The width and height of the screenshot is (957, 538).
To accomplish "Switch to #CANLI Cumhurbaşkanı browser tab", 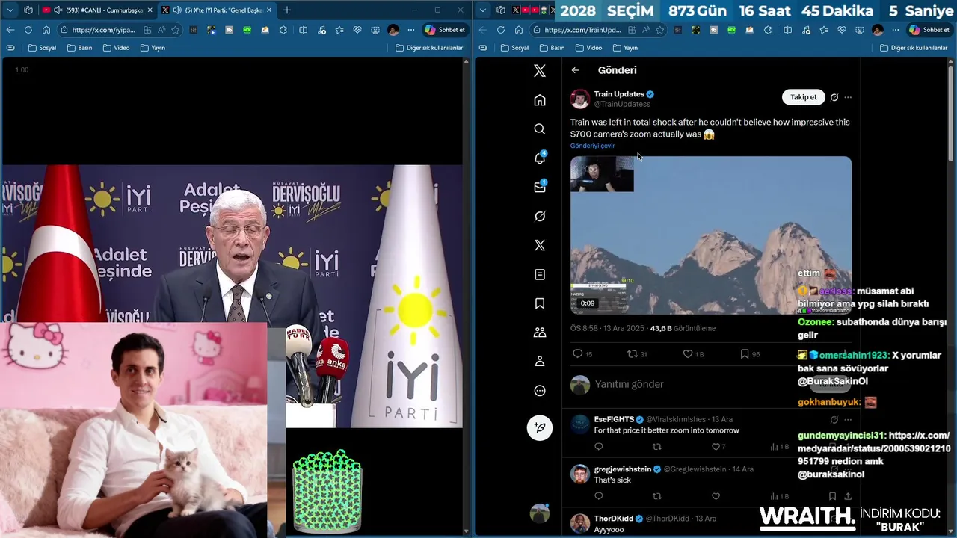I will pos(97,10).
